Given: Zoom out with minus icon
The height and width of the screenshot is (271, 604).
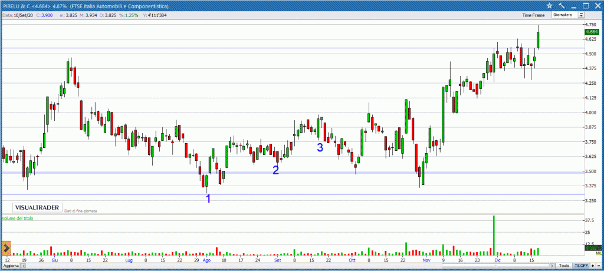Looking at the screenshot, I should pos(599,266).
